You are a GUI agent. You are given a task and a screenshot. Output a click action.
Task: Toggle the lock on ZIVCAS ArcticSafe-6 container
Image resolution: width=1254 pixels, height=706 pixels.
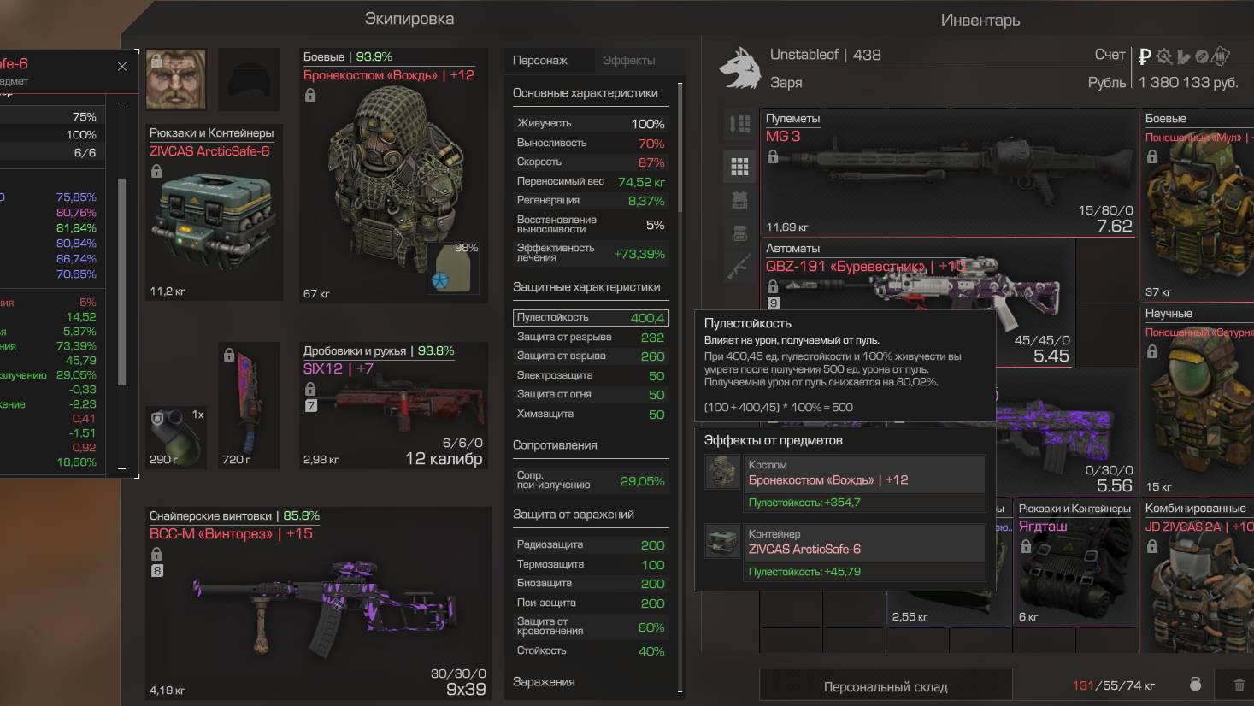click(156, 171)
